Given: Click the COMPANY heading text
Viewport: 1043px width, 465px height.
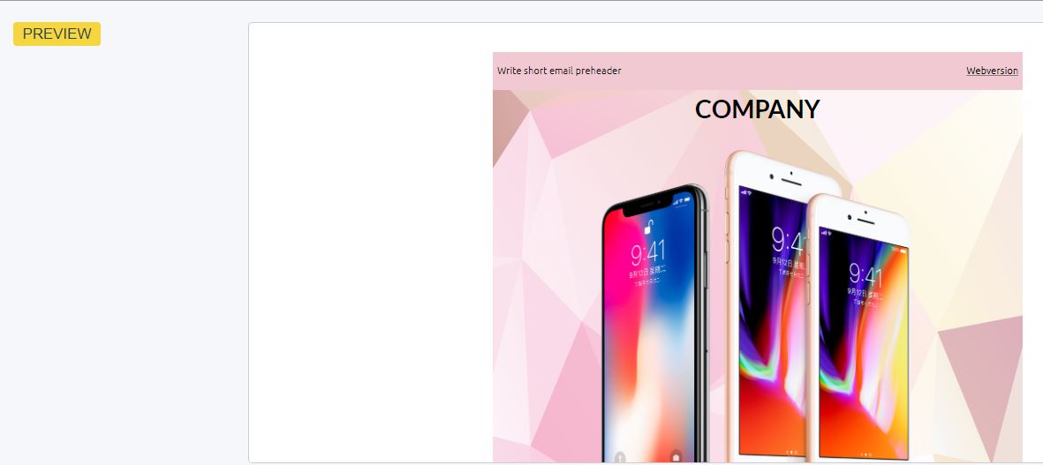Looking at the screenshot, I should pos(757,109).
